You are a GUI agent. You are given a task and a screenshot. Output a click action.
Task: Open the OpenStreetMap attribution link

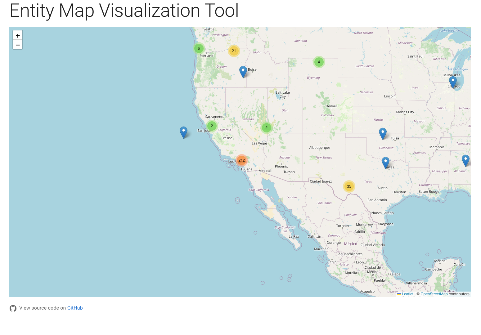tap(434, 294)
